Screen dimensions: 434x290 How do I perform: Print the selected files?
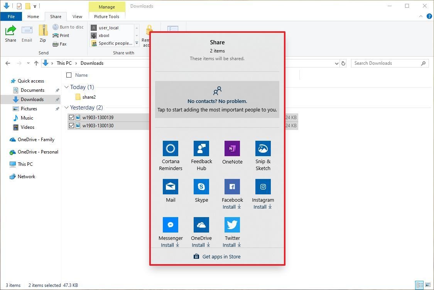(x=62, y=35)
